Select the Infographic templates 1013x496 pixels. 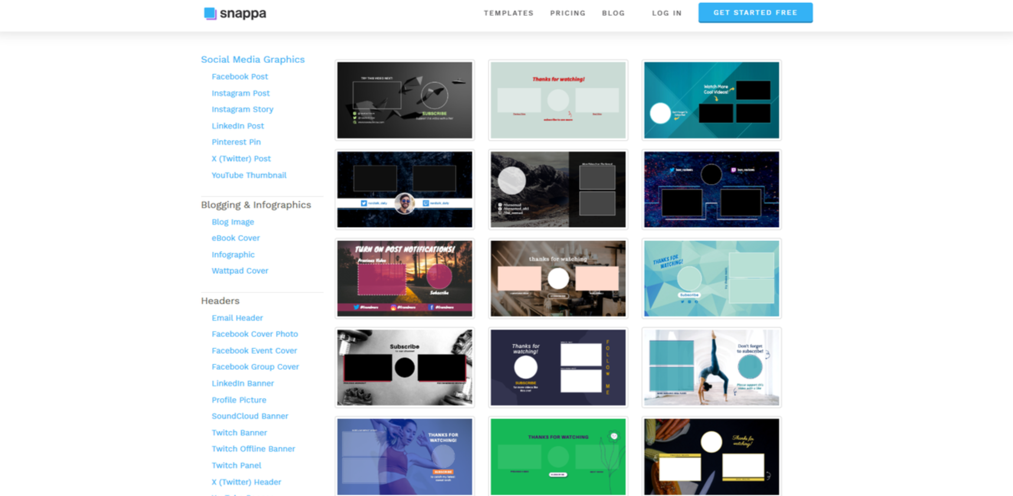coord(233,255)
